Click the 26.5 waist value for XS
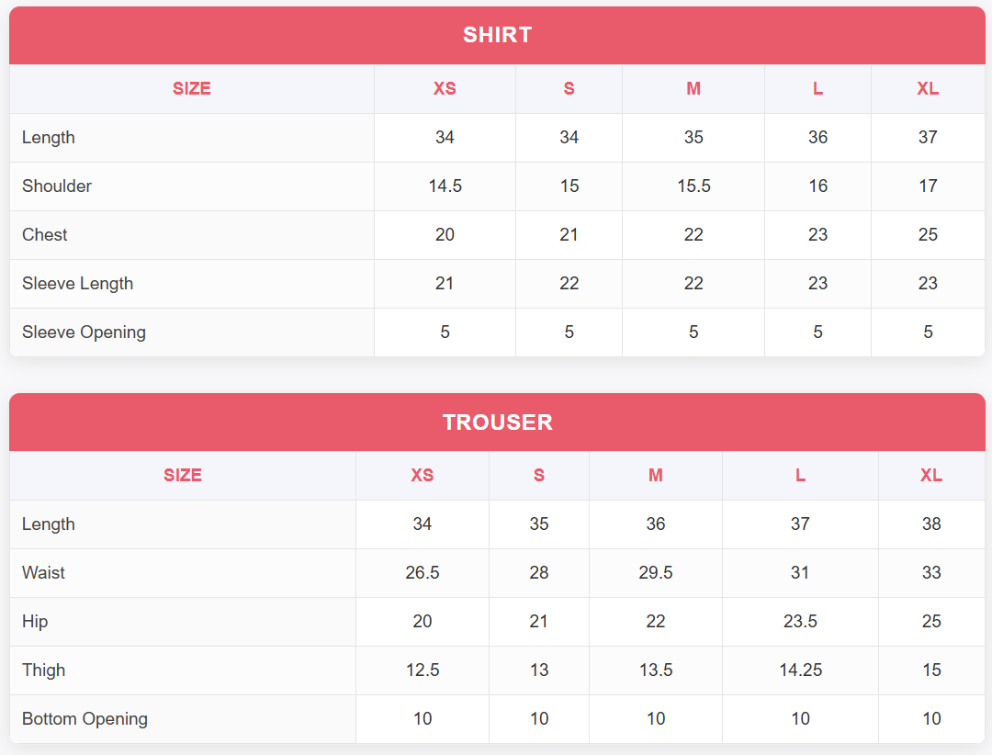Viewport: 992px width, 755px height. pos(423,573)
